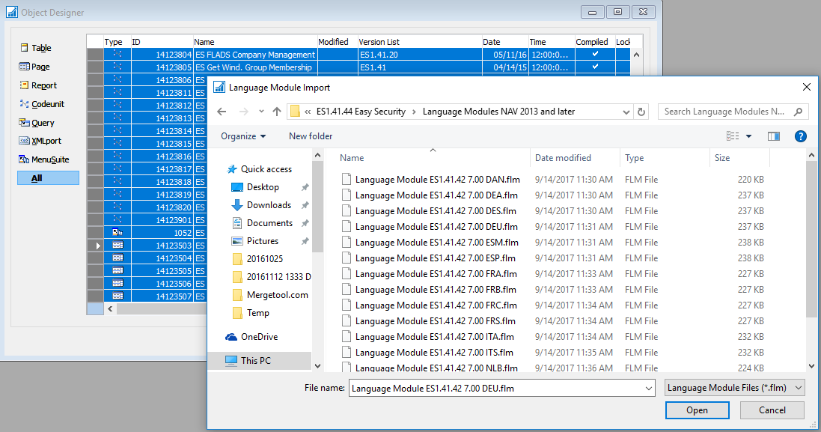Click the Back navigation arrow

[x=222, y=112]
